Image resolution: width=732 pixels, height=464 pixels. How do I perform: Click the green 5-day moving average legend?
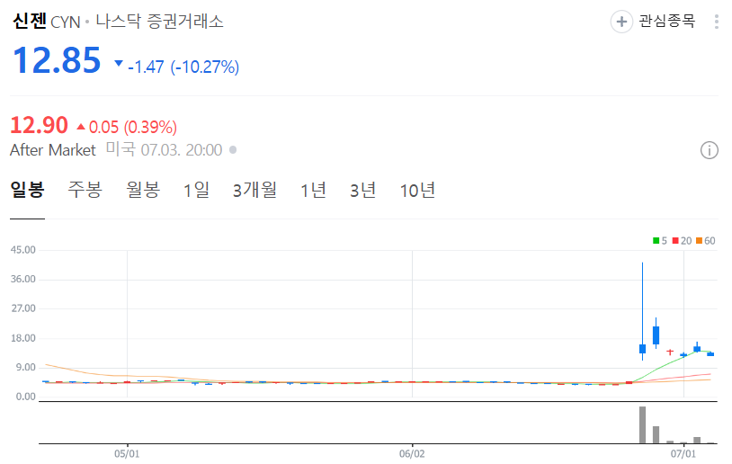[660, 241]
